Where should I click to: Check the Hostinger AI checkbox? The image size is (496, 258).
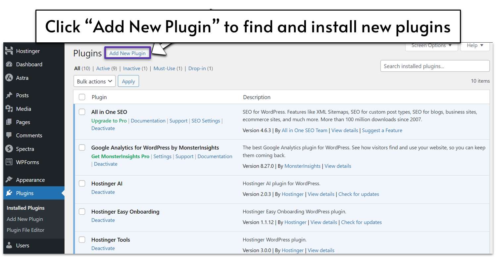coord(82,183)
